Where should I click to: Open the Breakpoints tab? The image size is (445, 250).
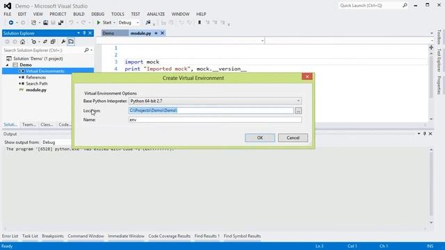[53, 236]
